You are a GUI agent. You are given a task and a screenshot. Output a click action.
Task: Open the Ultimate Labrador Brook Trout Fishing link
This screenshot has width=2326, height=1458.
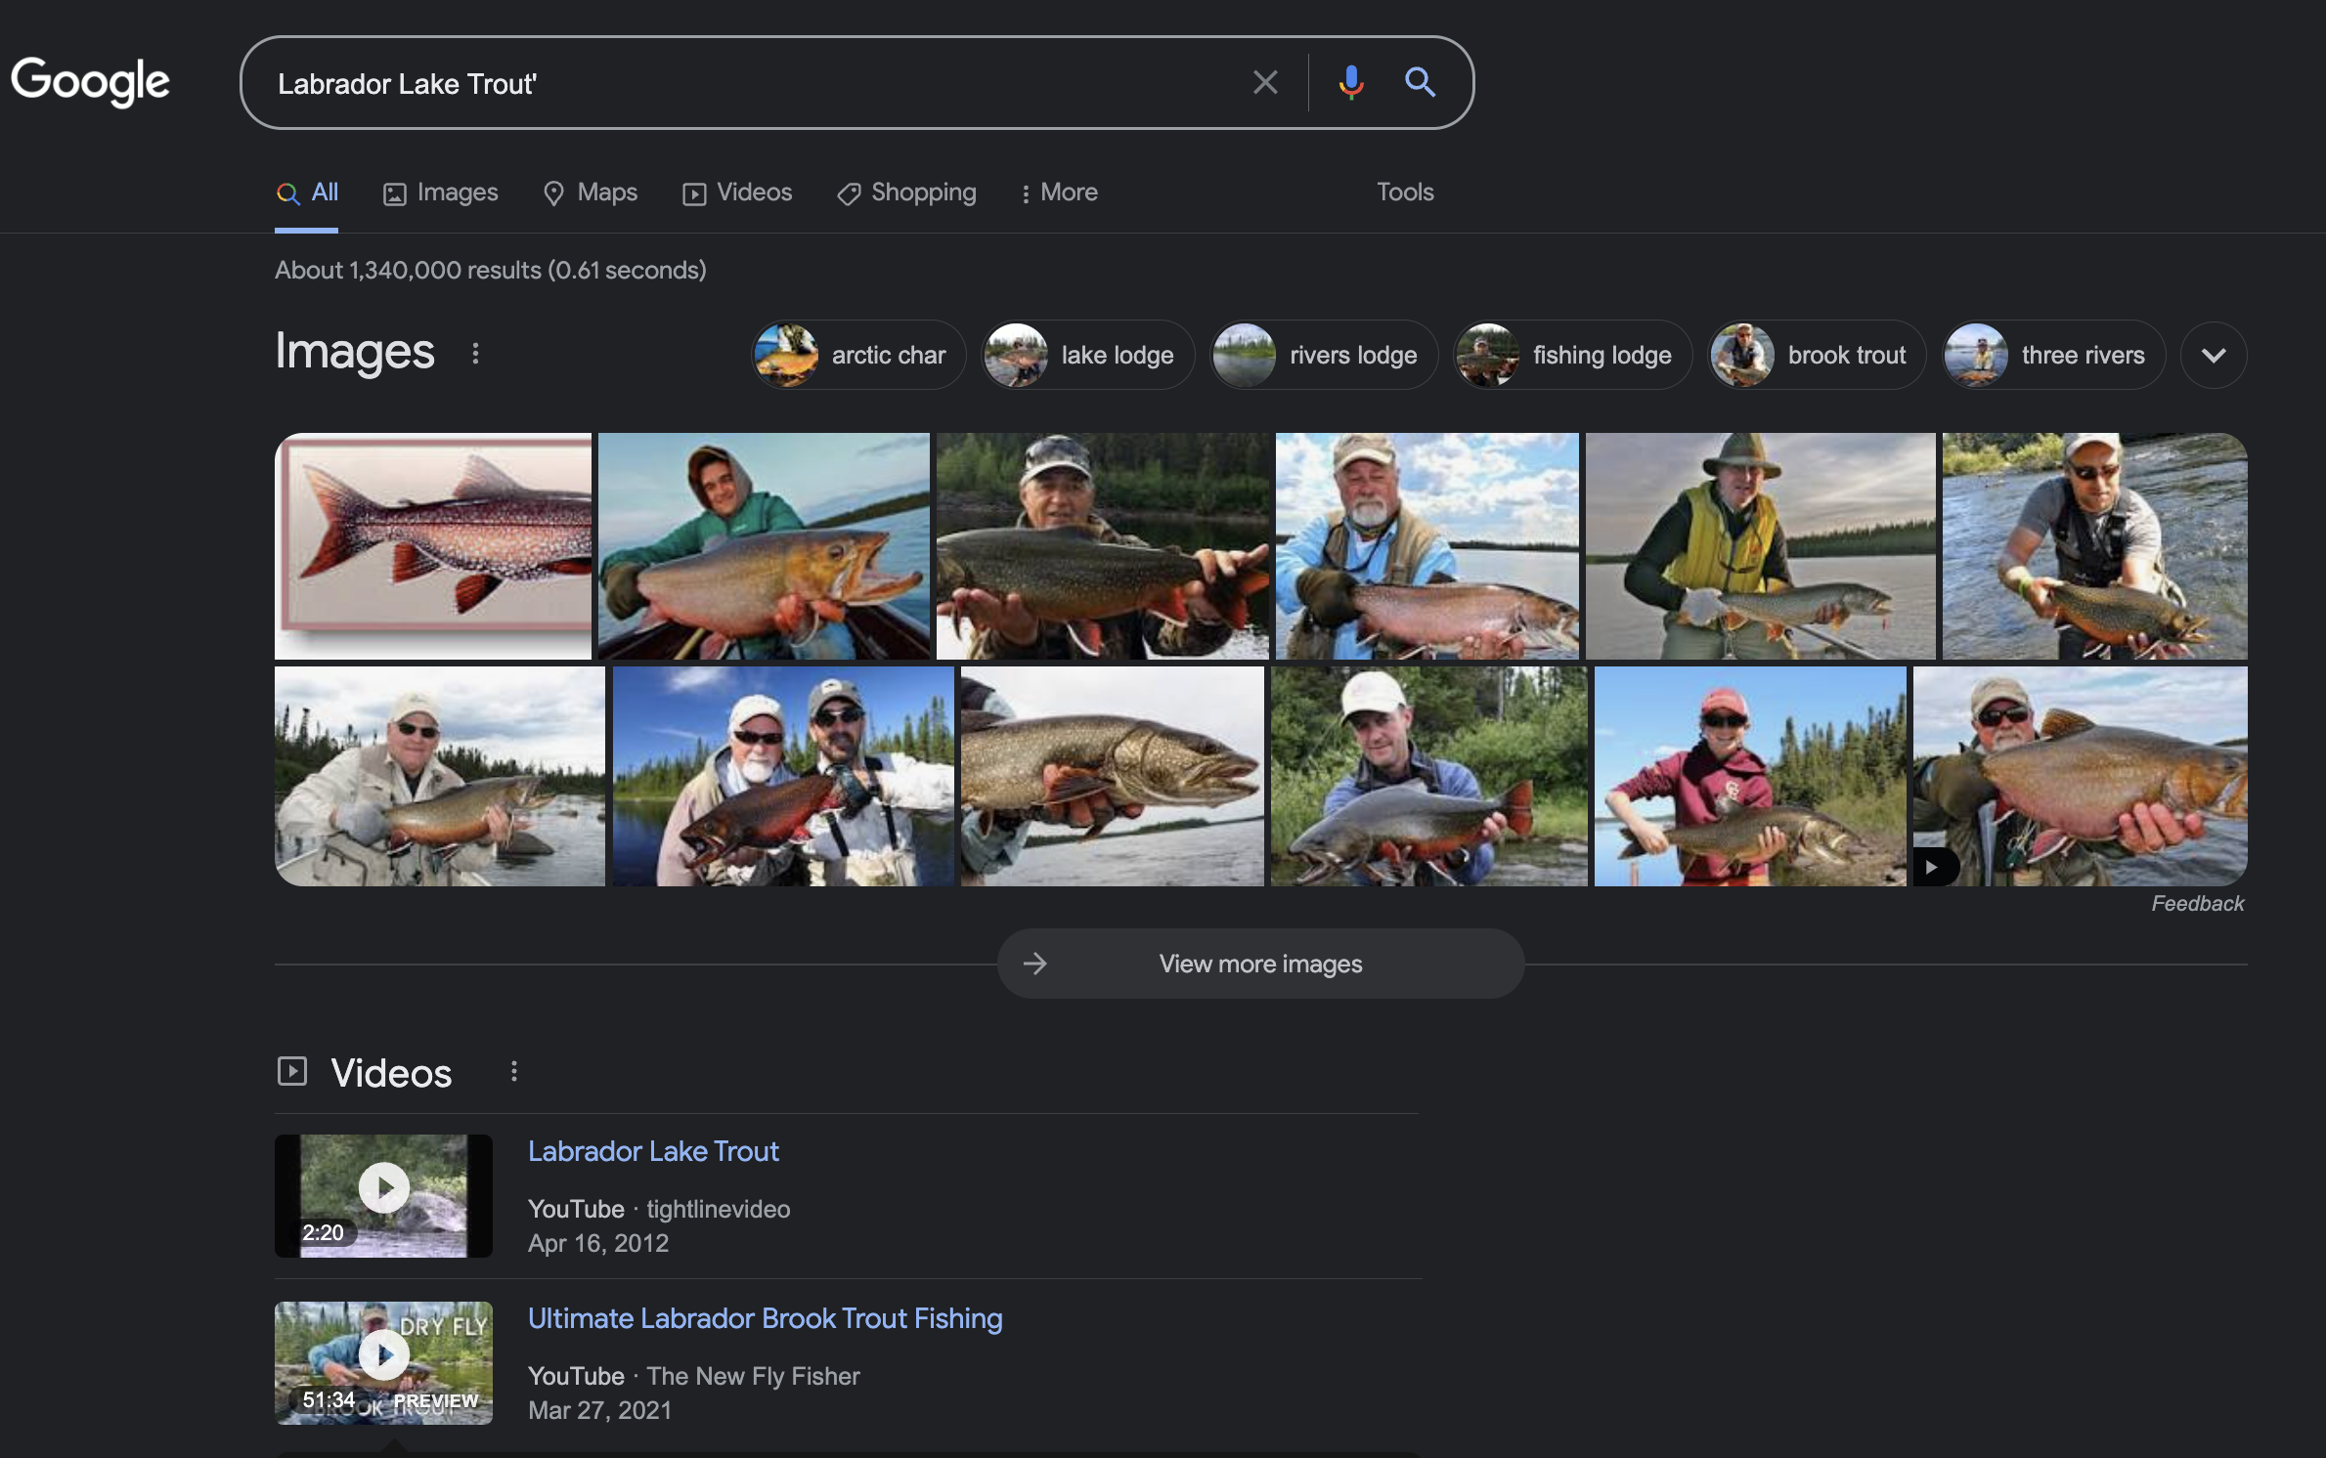(x=765, y=1318)
